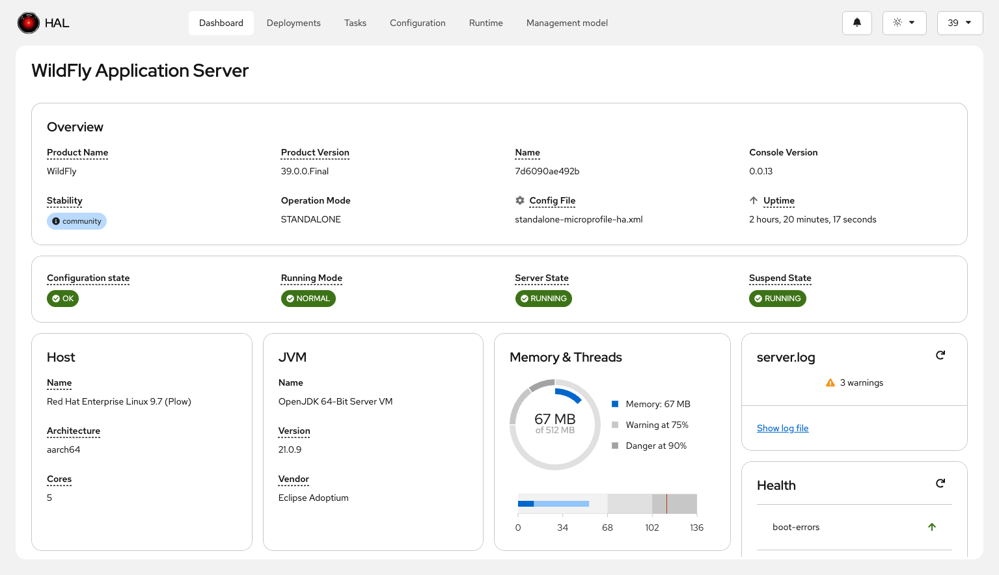This screenshot has height=575, width=999.
Task: Click the Show log file link
Action: [x=782, y=428]
